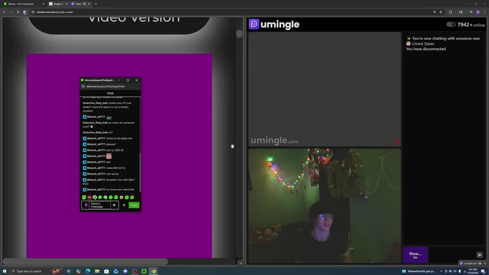Open the Chrome profile avatar
The height and width of the screenshot is (275, 489).
click(x=478, y=12)
